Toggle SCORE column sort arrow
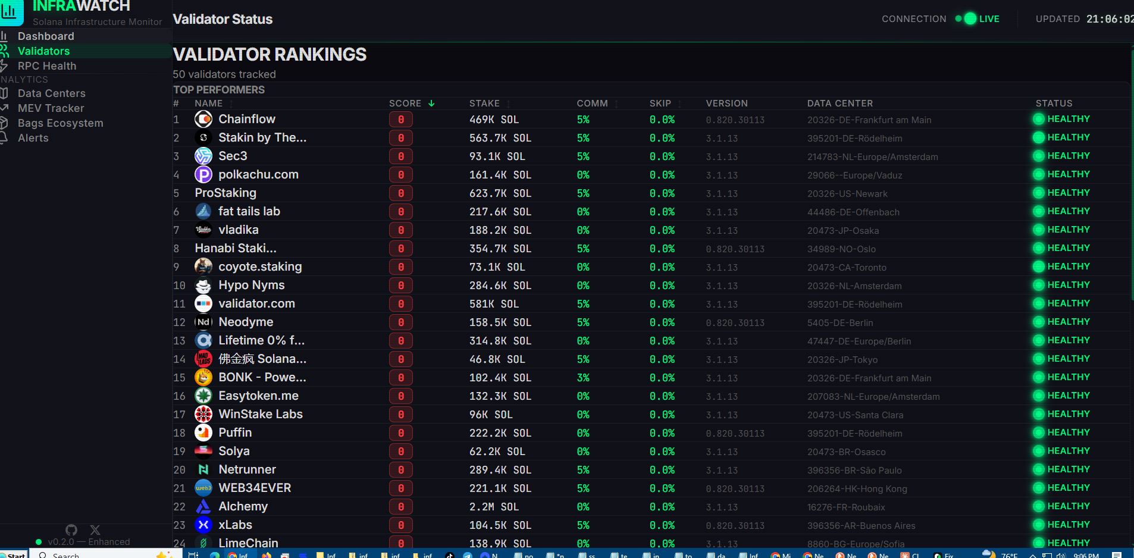Viewport: 1134px width, 558px height. tap(431, 104)
